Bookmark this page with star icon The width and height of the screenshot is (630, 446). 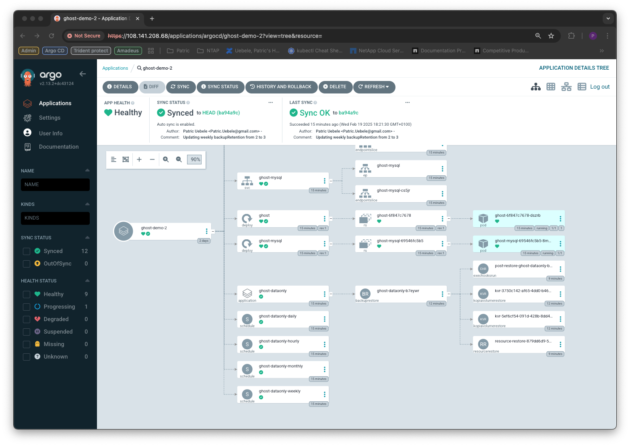tap(551, 36)
